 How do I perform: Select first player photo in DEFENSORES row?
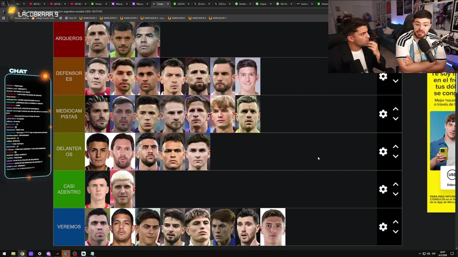(x=97, y=76)
